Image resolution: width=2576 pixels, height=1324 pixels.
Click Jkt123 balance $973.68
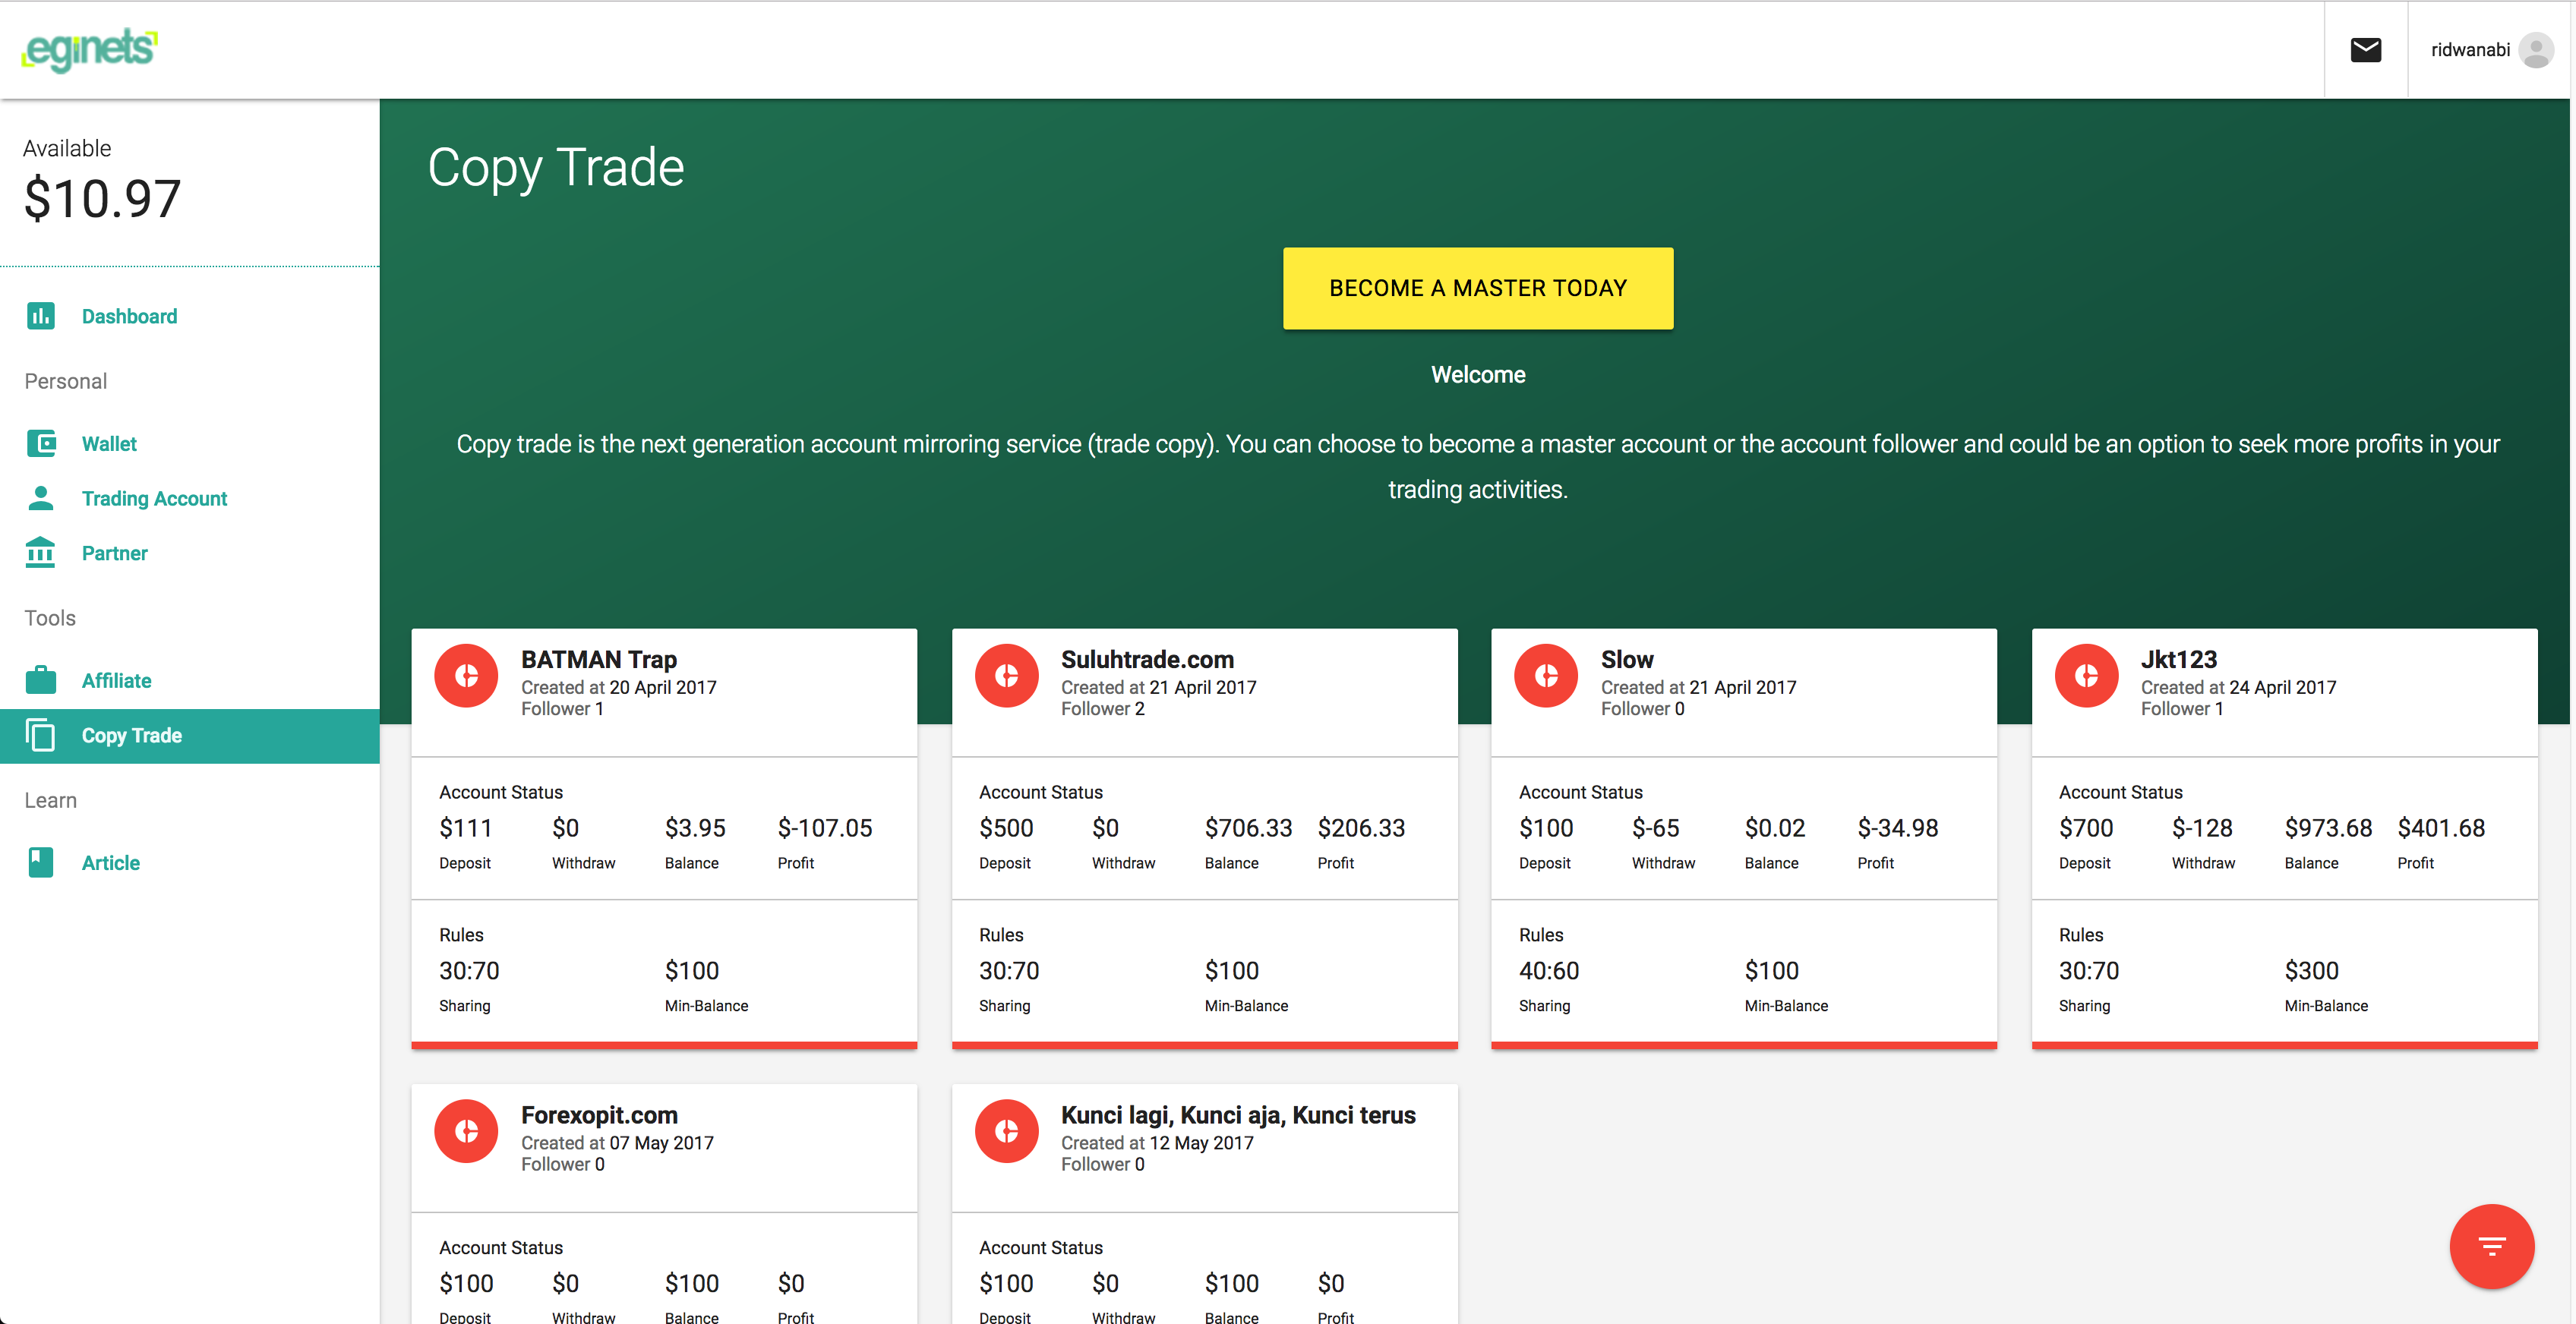coord(2328,828)
